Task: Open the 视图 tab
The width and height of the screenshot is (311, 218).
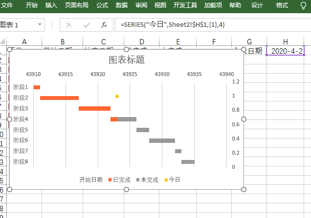Action: (160, 5)
